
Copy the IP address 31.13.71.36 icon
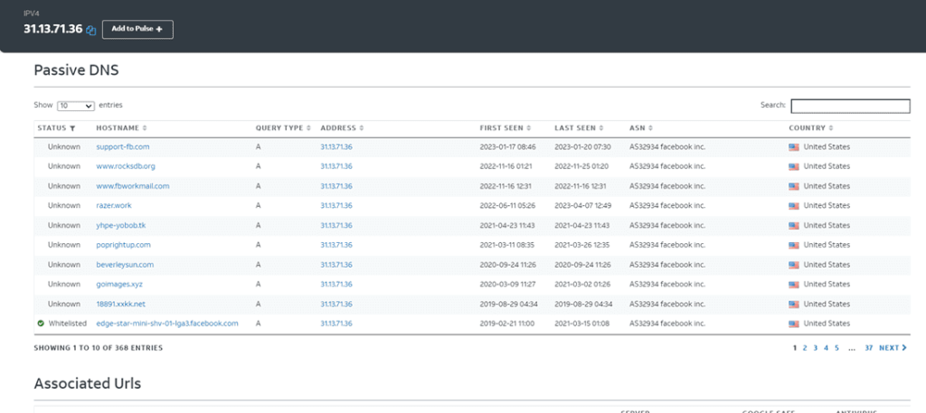click(x=91, y=30)
